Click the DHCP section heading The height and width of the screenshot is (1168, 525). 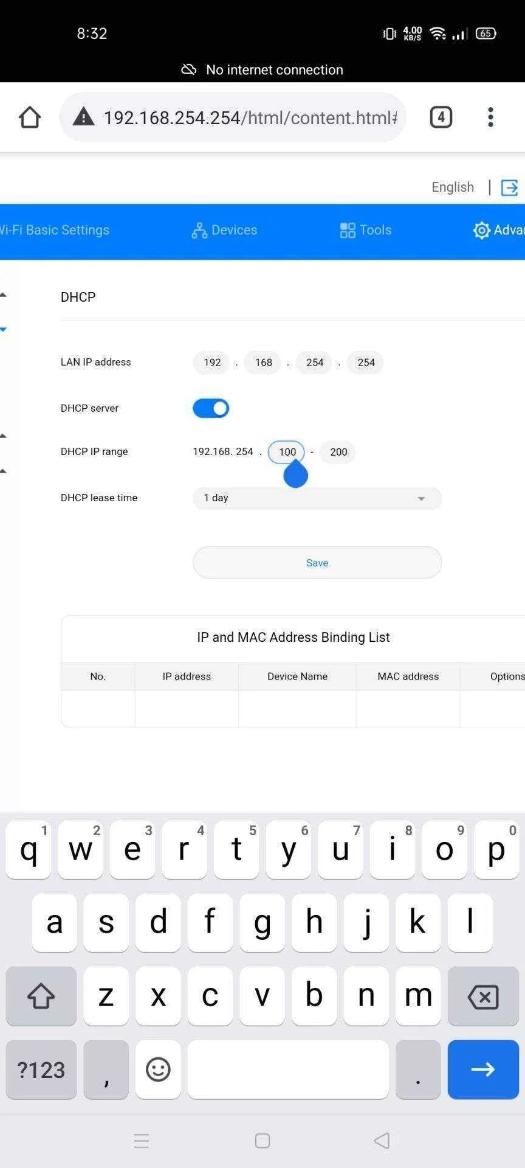(x=78, y=297)
